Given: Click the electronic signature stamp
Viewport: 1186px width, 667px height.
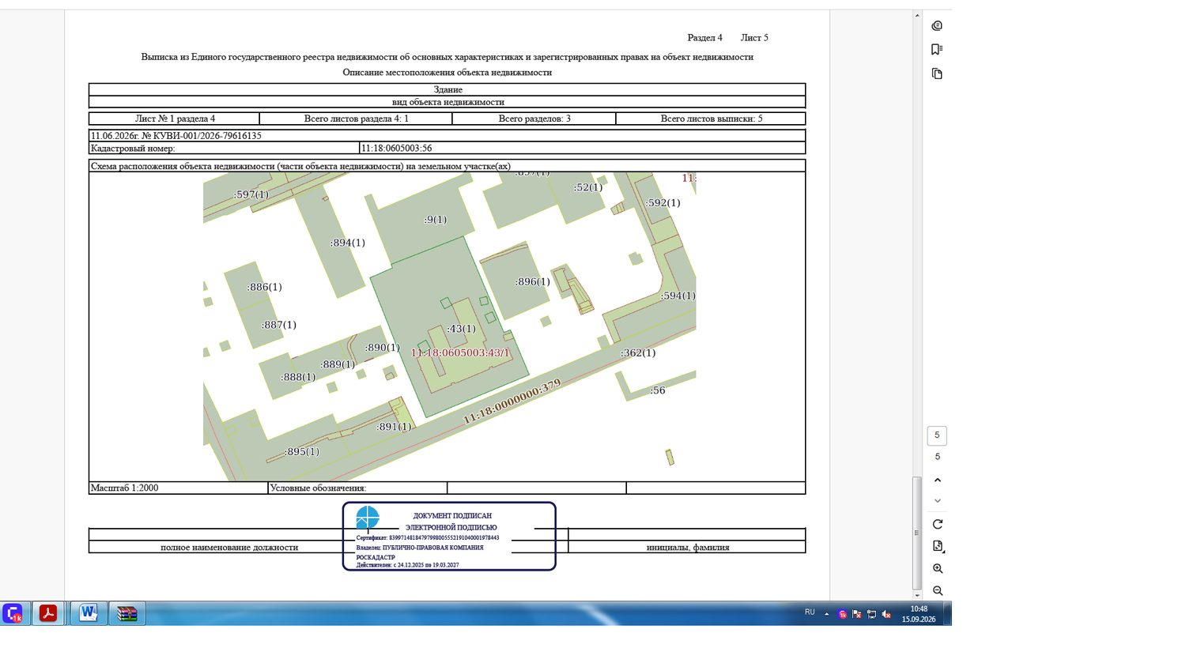Looking at the screenshot, I should point(449,537).
